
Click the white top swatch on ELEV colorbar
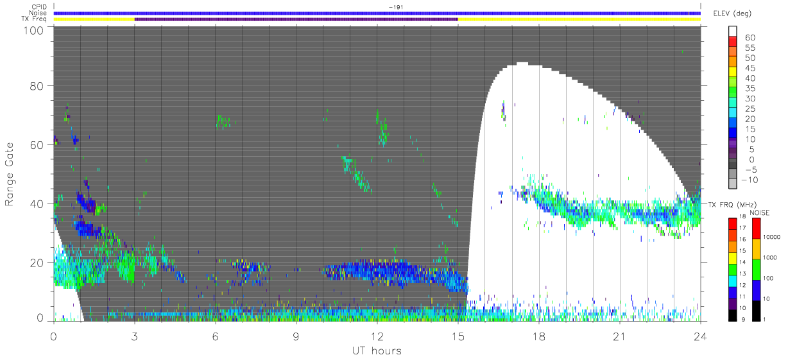733,31
